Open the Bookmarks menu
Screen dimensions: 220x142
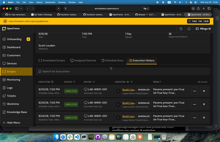pyautogui.click(x=50, y=2)
